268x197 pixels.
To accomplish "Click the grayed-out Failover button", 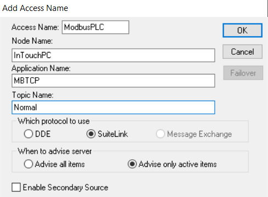I will tap(243, 73).
